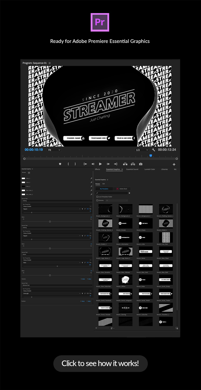Image resolution: width=201 pixels, height=390 pixels.
Task: Open Browse tab in left Essential Graphics
Action: [x=24, y=172]
